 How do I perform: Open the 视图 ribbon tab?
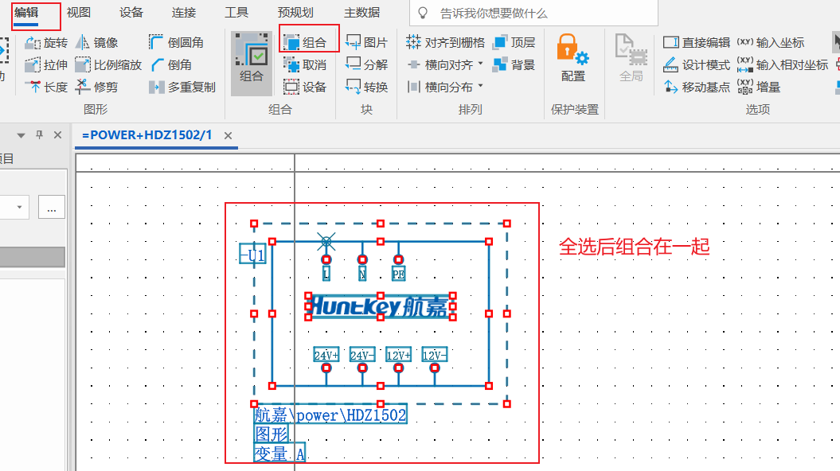(x=79, y=13)
